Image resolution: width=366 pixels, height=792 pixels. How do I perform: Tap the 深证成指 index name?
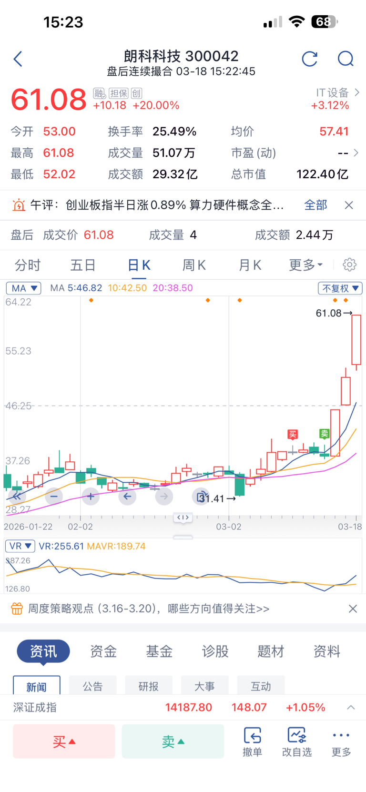(34, 708)
